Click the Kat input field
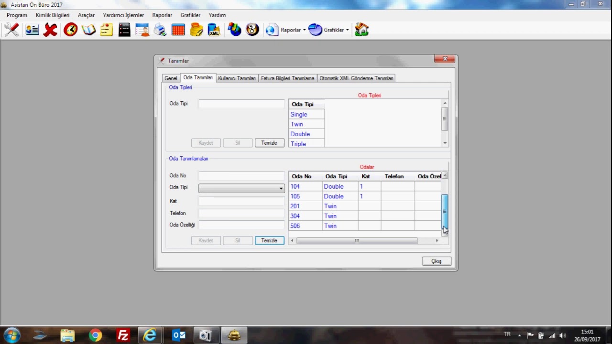This screenshot has width=612, height=344. tap(241, 201)
